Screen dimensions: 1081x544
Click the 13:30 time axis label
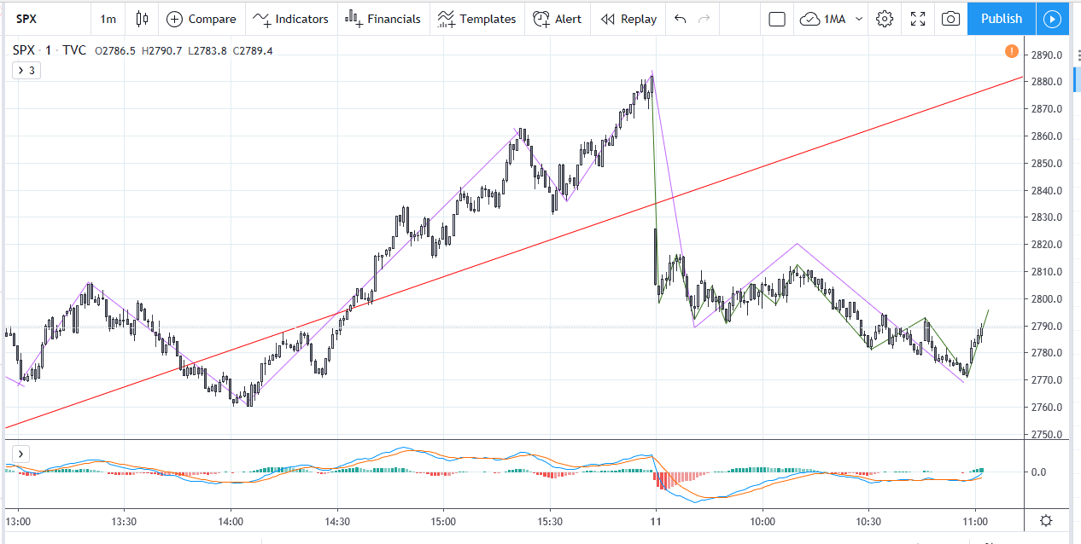point(125,521)
